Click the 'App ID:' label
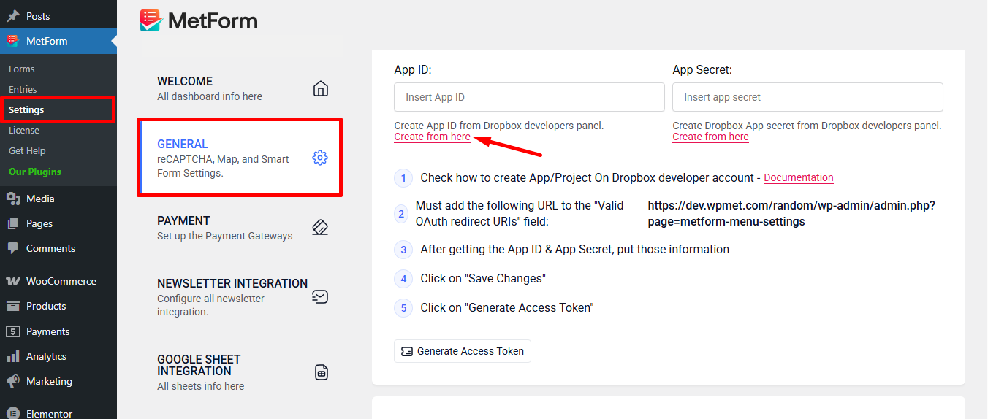This screenshot has height=419, width=988. coord(413,70)
